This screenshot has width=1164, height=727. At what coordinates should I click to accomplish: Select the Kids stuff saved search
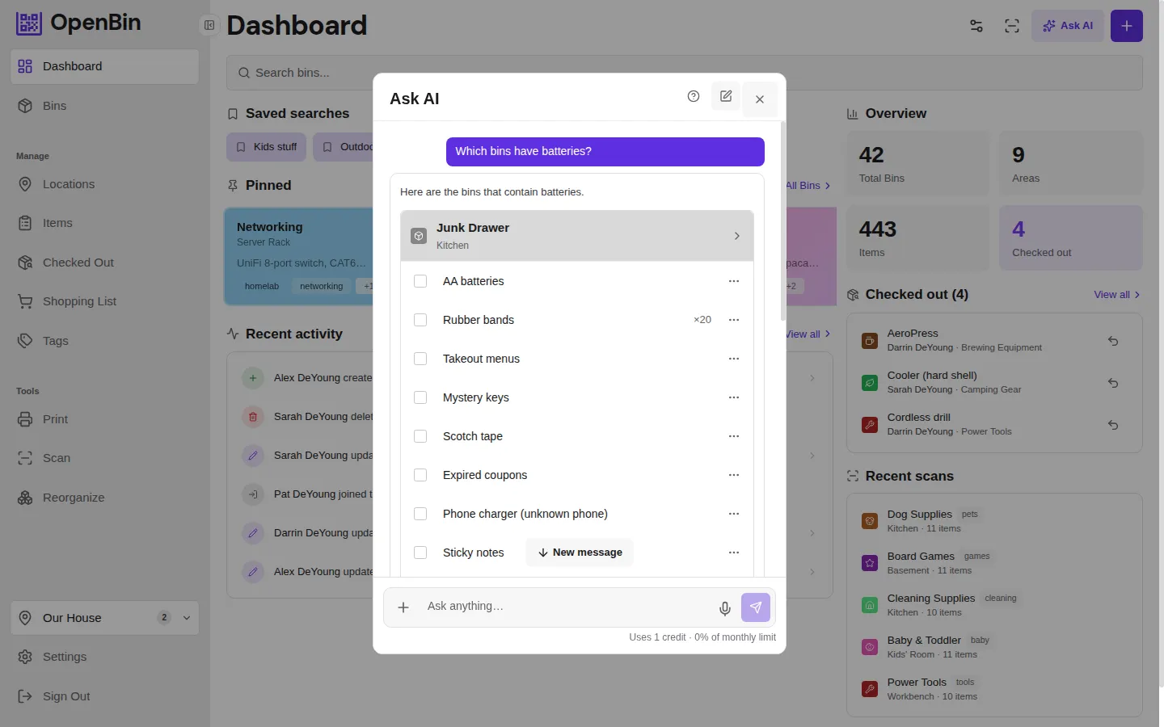[267, 147]
